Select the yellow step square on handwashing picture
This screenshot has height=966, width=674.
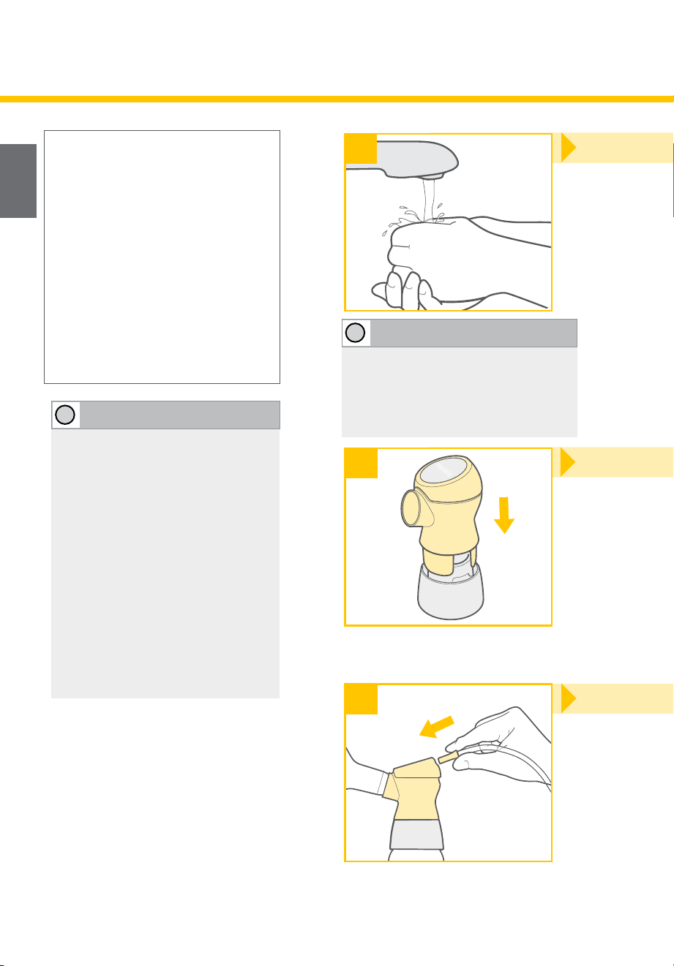[362, 148]
